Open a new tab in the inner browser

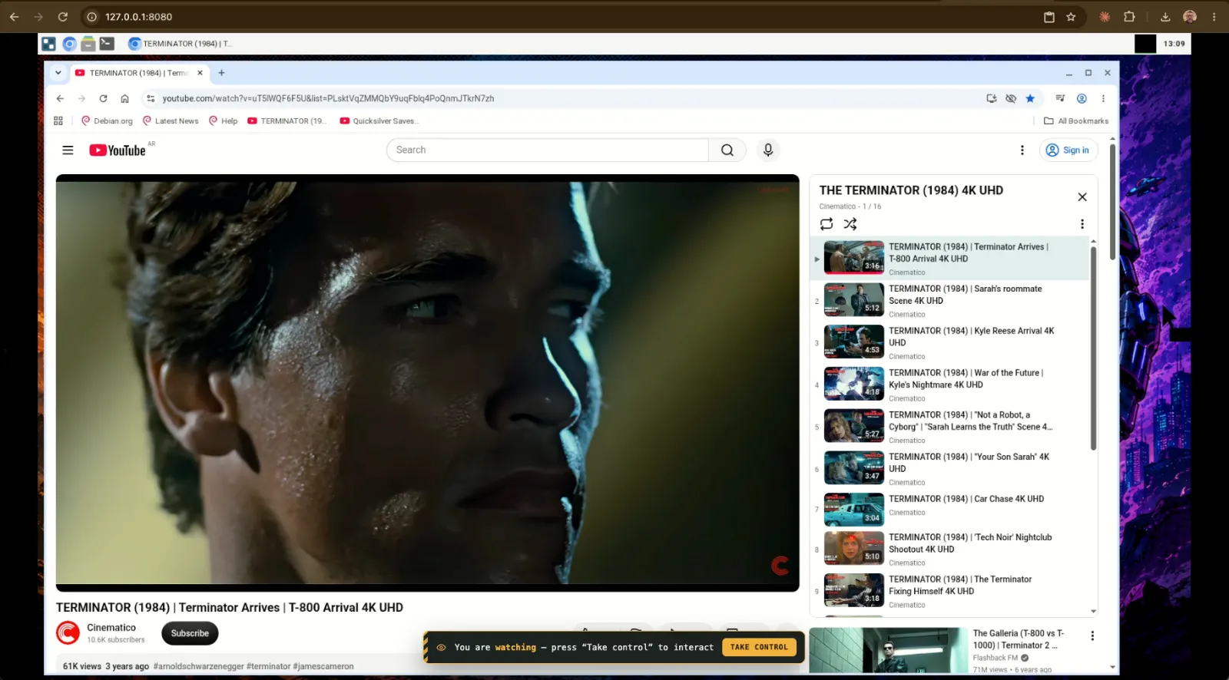[x=221, y=73]
